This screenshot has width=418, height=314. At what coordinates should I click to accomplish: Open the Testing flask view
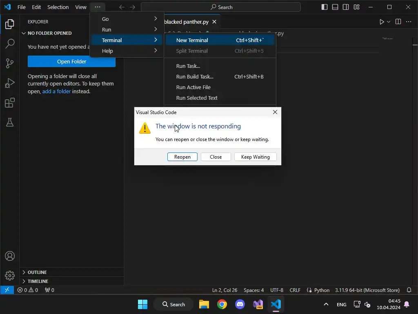coord(10,122)
